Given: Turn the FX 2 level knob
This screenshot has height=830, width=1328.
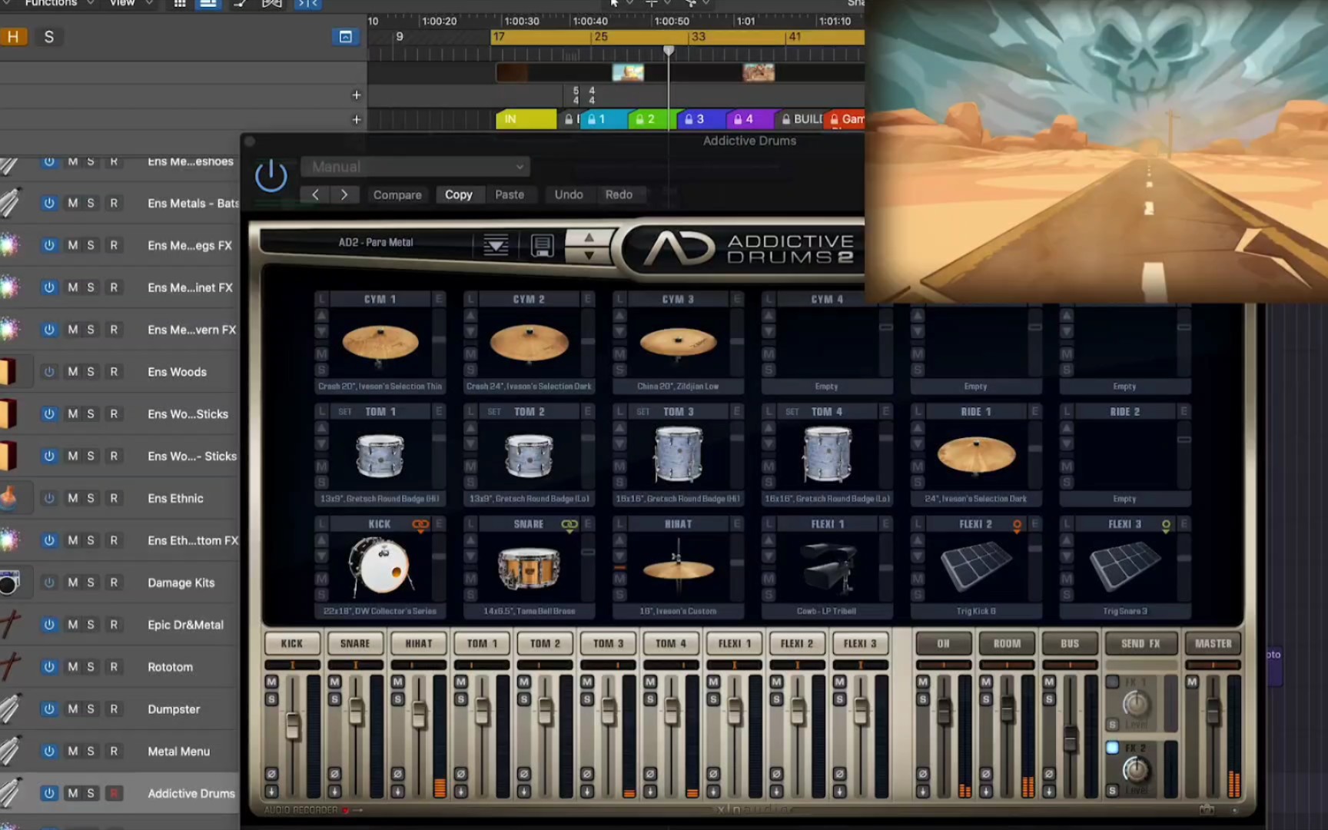Looking at the screenshot, I should 1136,769.
